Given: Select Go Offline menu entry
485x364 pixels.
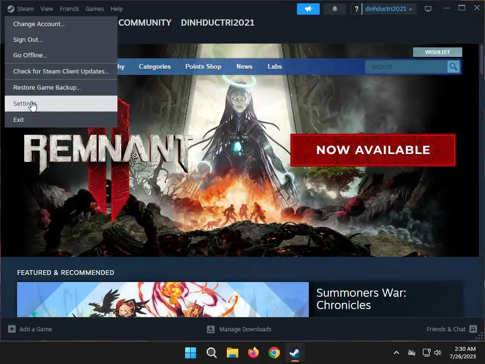Looking at the screenshot, I should pos(61,55).
